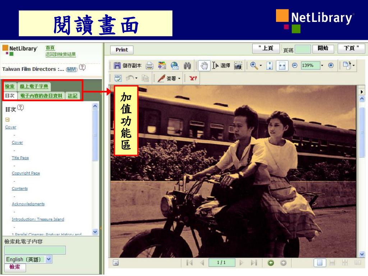Click the bottom-left page layout options icon

point(116,263)
